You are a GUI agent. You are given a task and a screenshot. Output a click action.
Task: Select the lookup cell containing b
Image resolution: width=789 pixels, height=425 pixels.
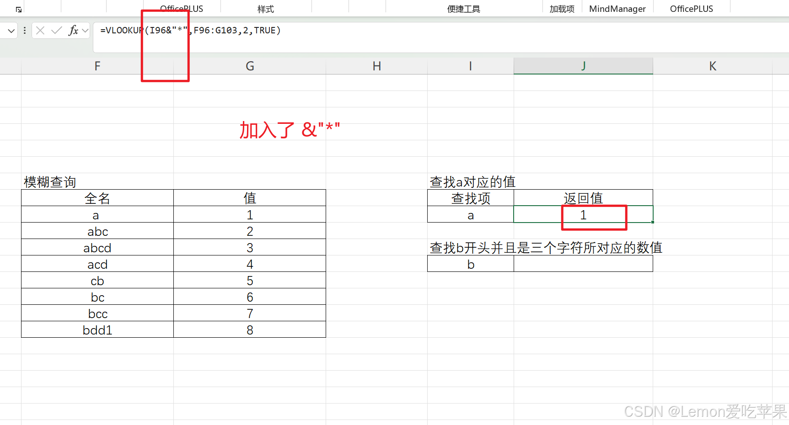click(471, 264)
